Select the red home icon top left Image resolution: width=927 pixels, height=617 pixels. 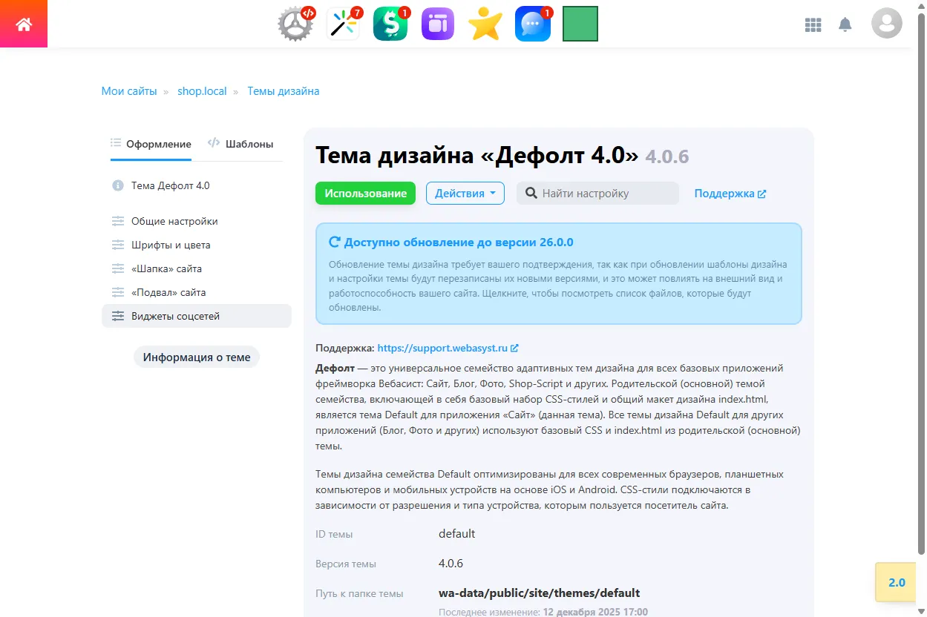click(x=24, y=23)
